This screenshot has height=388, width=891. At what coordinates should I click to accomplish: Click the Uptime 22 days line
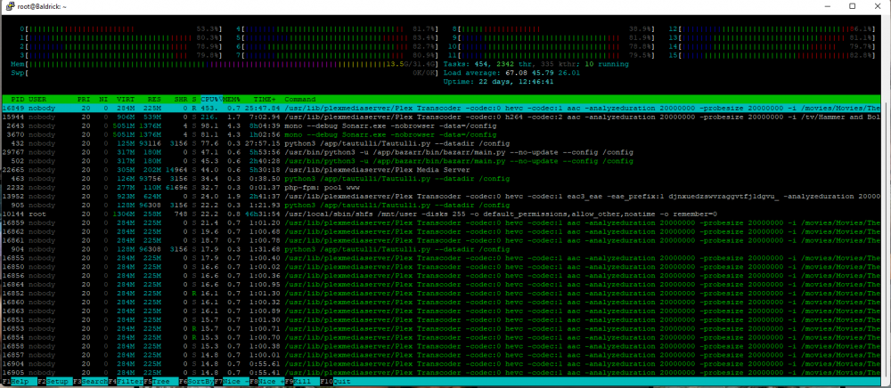pyautogui.click(x=498, y=82)
